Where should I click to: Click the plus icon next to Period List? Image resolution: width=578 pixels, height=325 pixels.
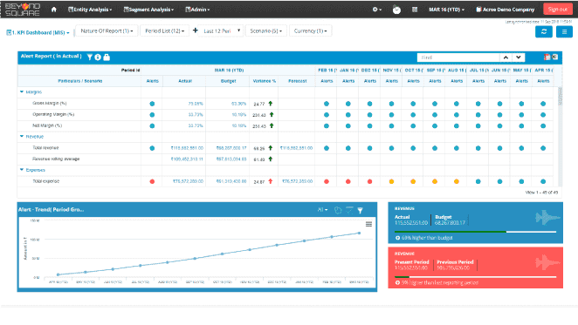click(x=195, y=30)
